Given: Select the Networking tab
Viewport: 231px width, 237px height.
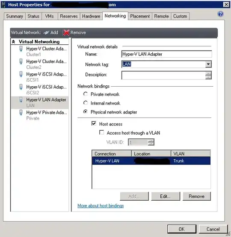Looking at the screenshot, I should [115, 16].
